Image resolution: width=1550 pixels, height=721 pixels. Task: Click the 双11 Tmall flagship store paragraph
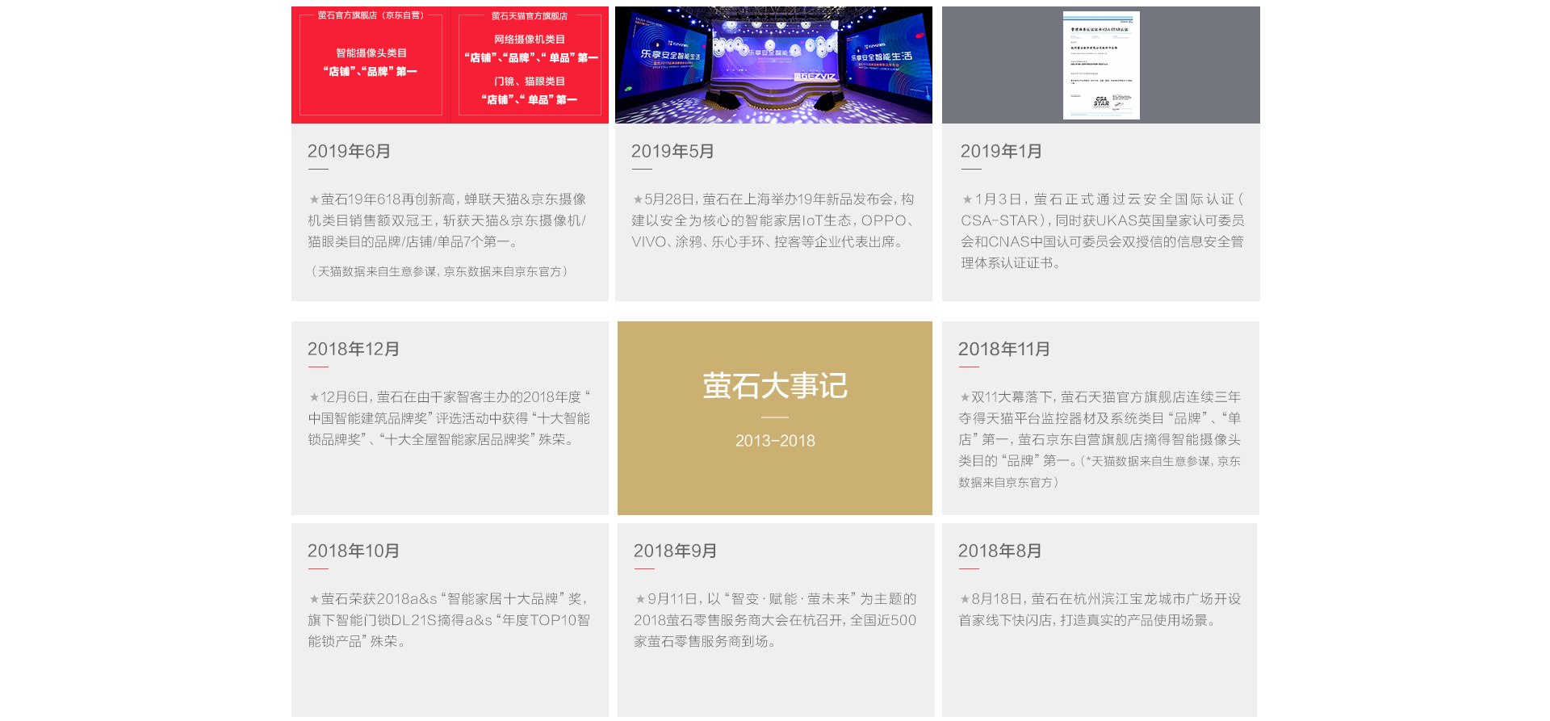pyautogui.click(x=1100, y=439)
